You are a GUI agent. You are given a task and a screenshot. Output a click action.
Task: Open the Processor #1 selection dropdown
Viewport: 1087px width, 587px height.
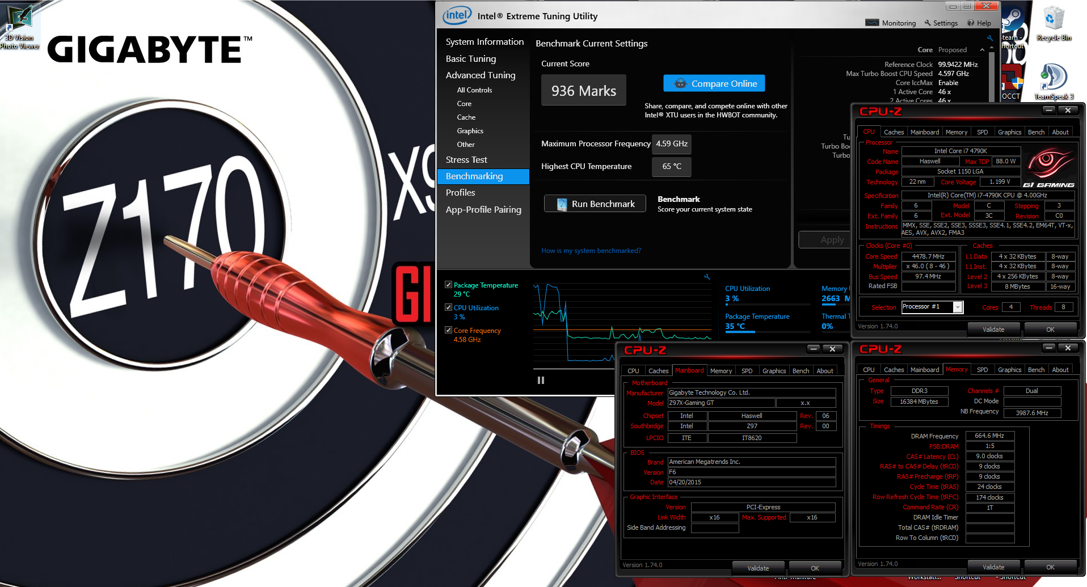[958, 307]
